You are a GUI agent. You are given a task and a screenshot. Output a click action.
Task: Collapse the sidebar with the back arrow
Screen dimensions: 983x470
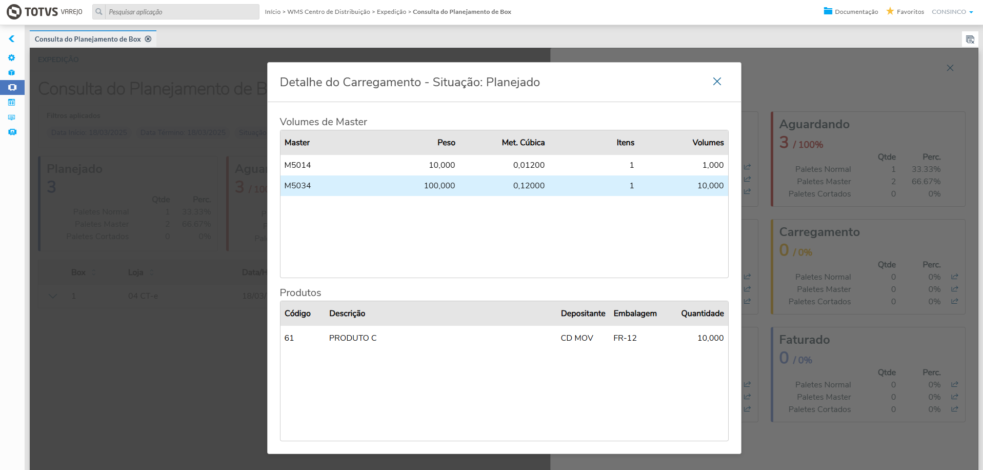pyautogui.click(x=11, y=39)
